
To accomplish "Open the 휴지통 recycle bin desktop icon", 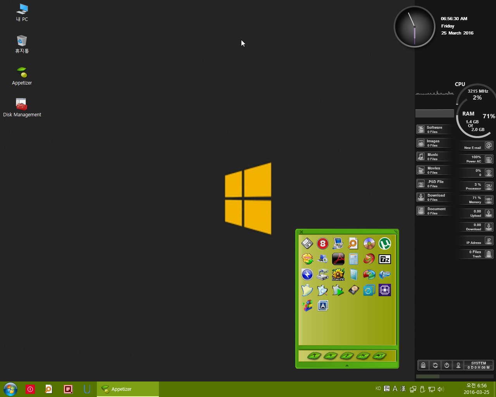I will pos(22,44).
